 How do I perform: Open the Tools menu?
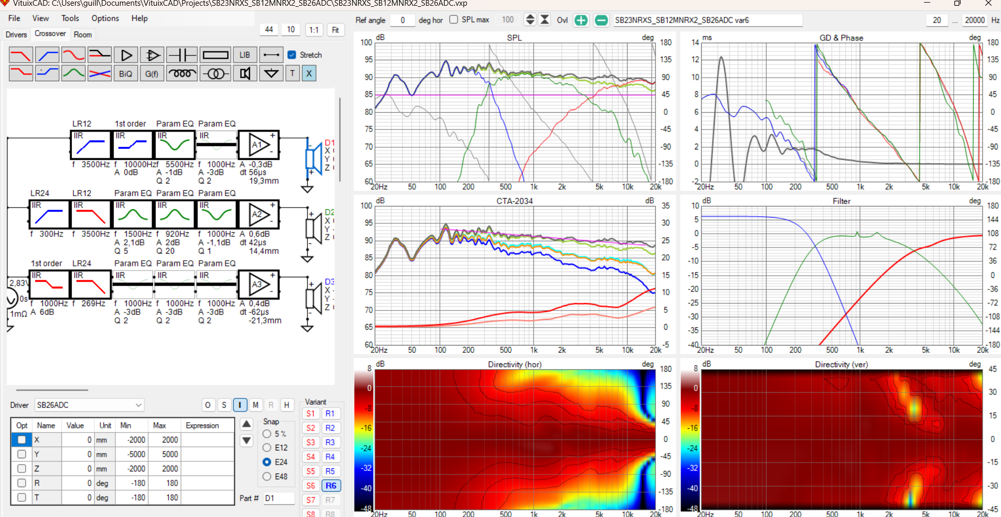[x=70, y=18]
